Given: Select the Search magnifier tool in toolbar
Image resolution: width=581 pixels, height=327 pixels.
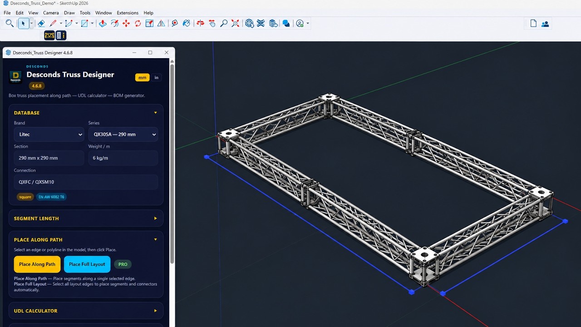Looking at the screenshot, I should tap(10, 23).
